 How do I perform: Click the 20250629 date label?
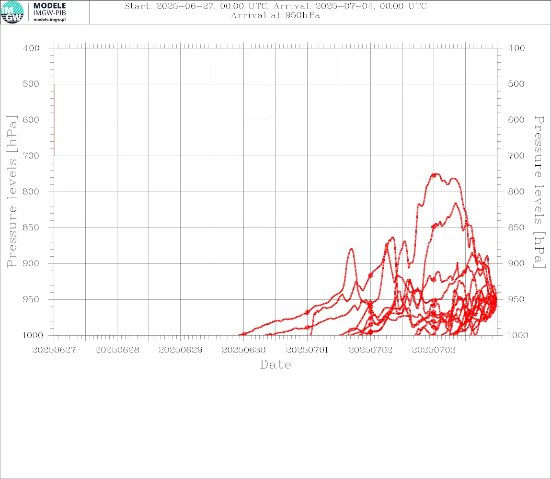click(181, 350)
